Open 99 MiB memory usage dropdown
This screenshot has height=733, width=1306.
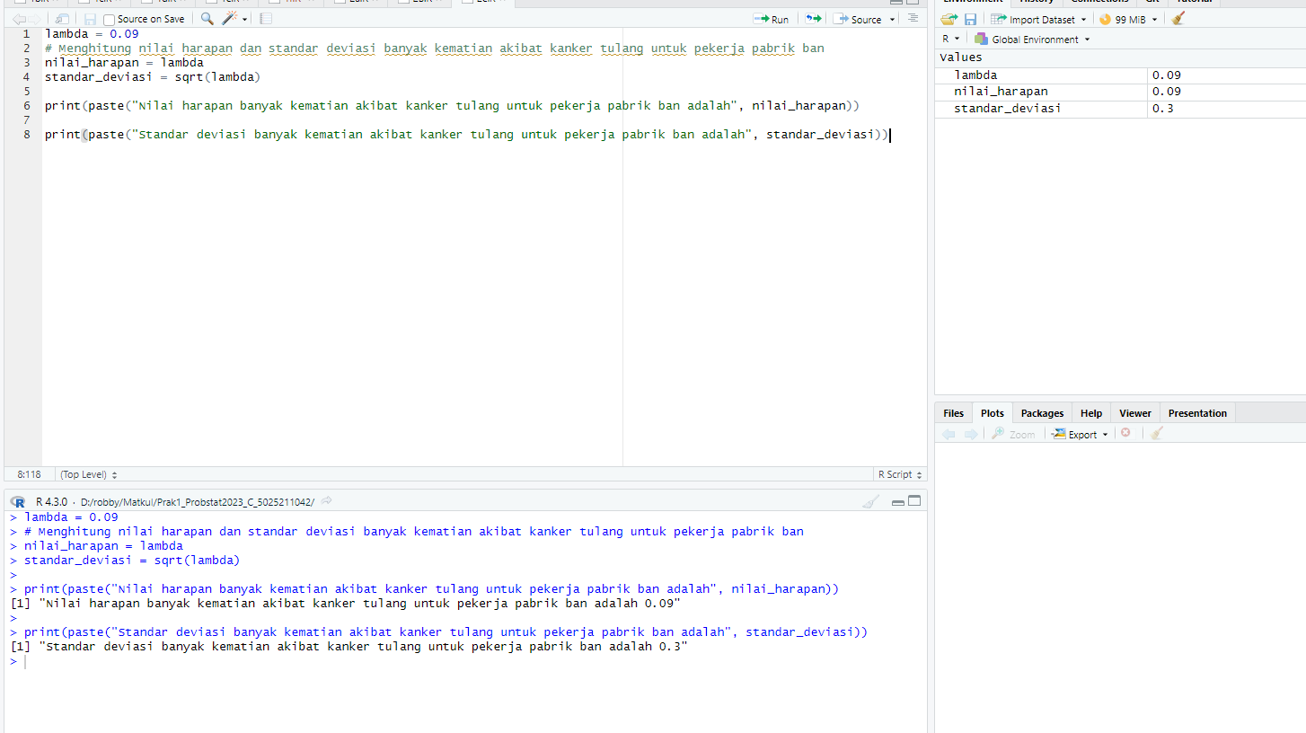(1128, 19)
